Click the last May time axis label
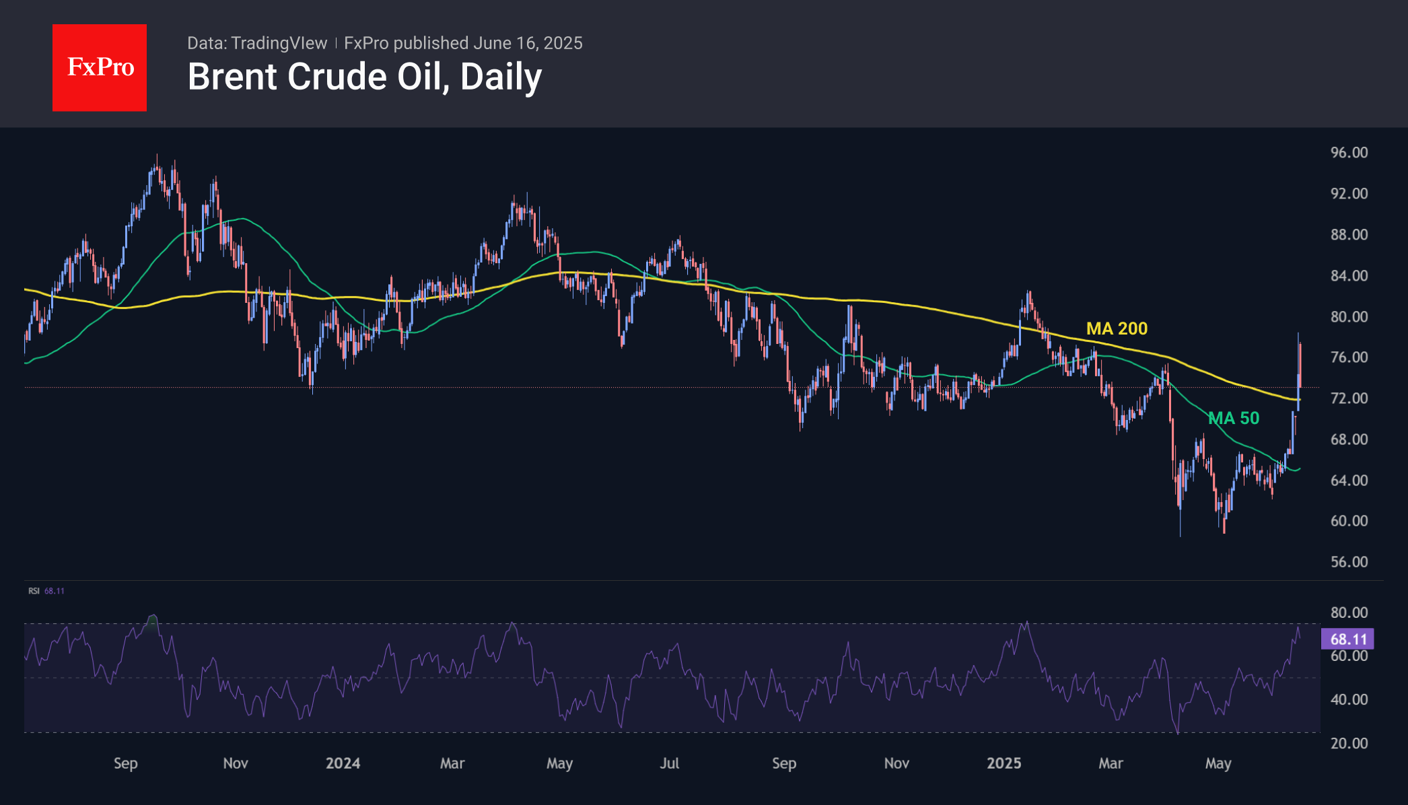The width and height of the screenshot is (1408, 805). coord(1218,763)
